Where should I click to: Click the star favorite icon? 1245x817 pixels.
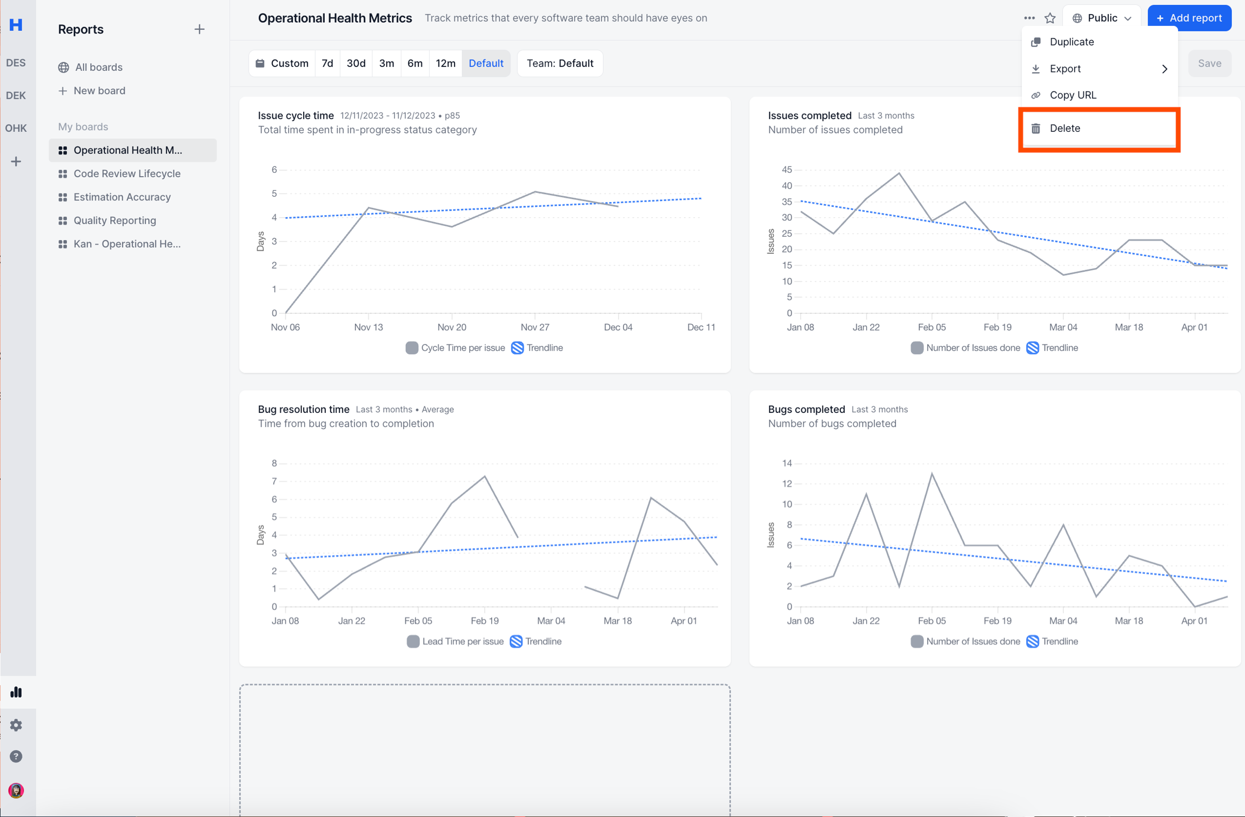1049,18
